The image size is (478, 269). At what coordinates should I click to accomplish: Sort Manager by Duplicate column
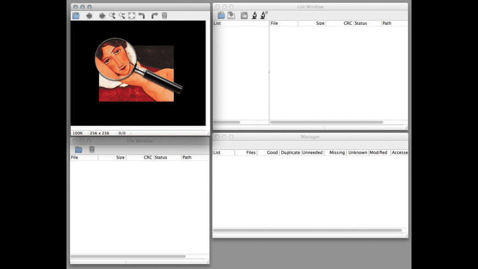(x=291, y=153)
